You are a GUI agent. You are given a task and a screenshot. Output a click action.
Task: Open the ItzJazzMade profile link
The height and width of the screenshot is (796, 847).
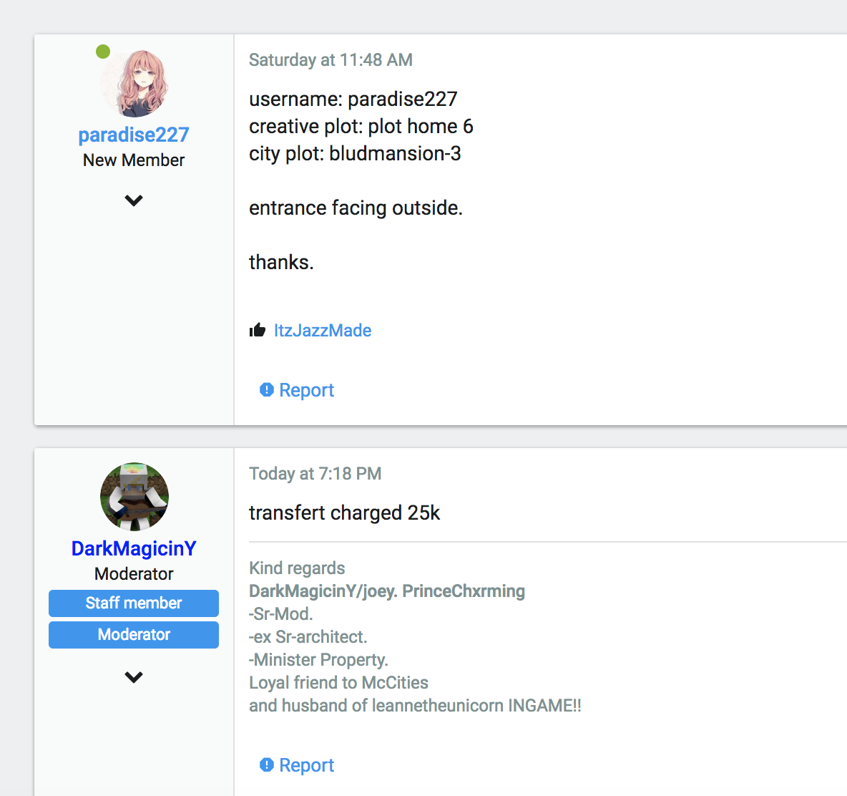pos(323,330)
